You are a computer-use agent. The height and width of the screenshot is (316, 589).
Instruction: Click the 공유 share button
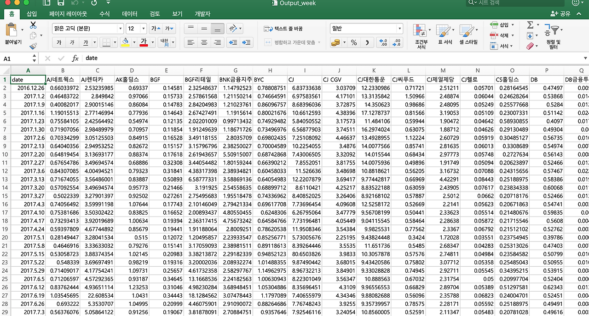click(560, 14)
